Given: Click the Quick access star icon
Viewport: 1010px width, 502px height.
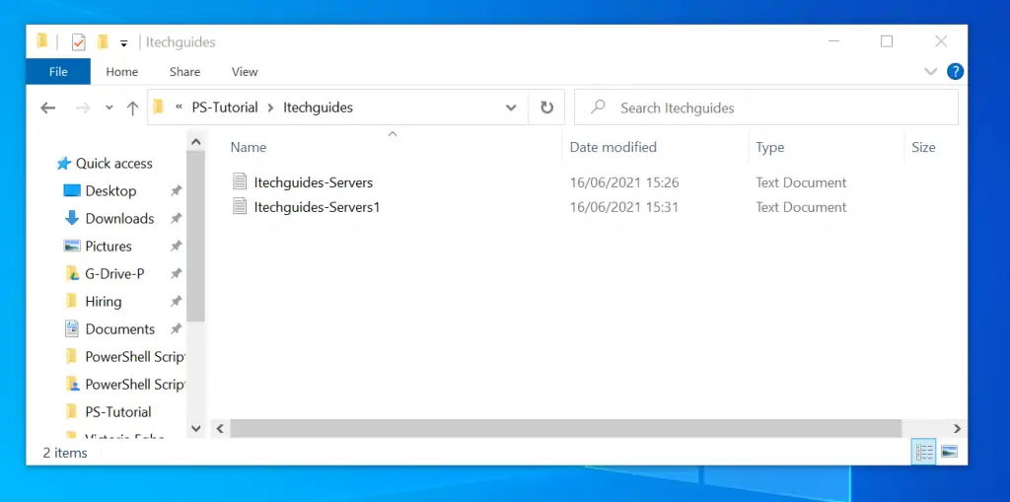Looking at the screenshot, I should (63, 164).
